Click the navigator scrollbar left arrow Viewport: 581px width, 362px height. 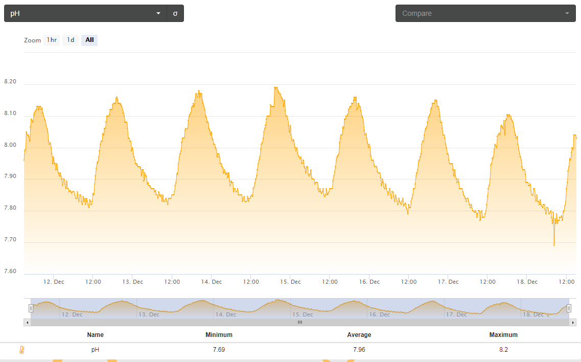point(27,322)
